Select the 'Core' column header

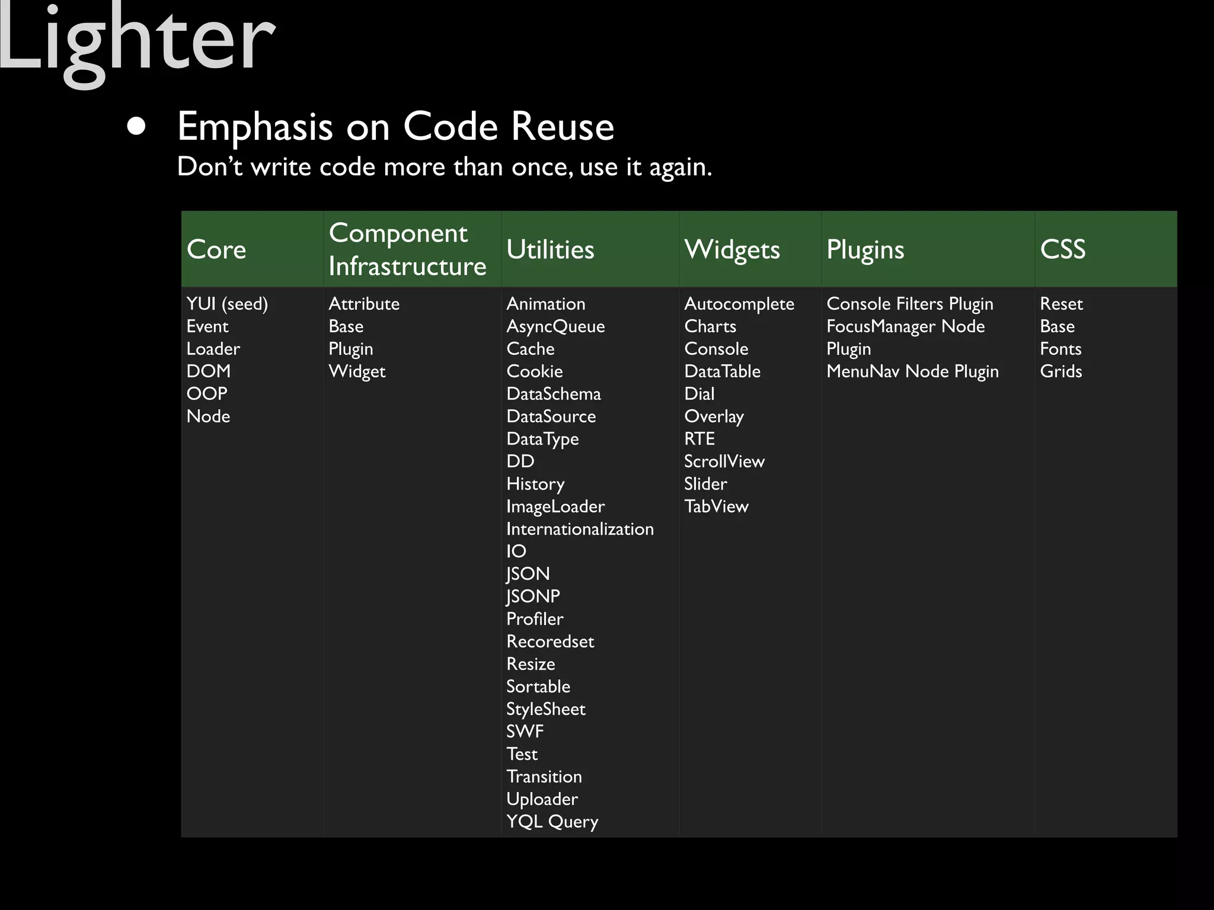coord(253,249)
